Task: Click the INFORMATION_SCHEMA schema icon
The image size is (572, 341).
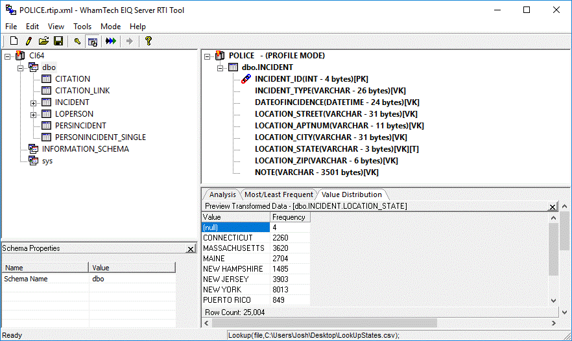Action: point(34,149)
